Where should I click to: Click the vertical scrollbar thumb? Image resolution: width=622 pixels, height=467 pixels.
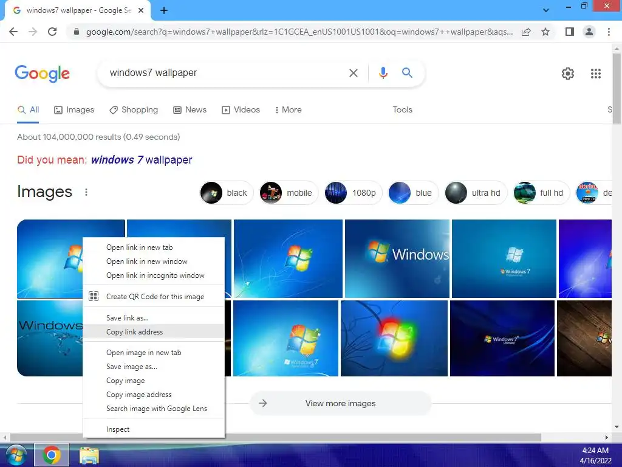(x=617, y=89)
